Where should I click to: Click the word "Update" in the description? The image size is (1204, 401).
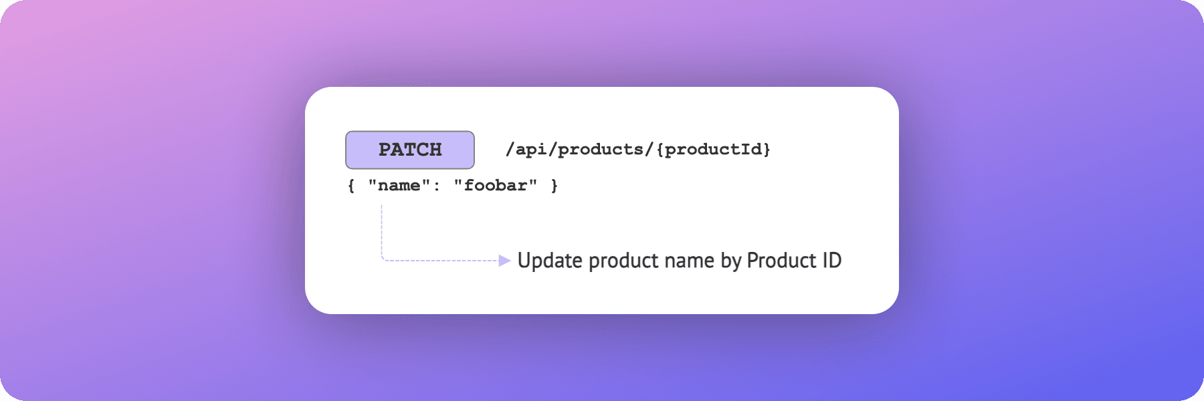pos(550,261)
